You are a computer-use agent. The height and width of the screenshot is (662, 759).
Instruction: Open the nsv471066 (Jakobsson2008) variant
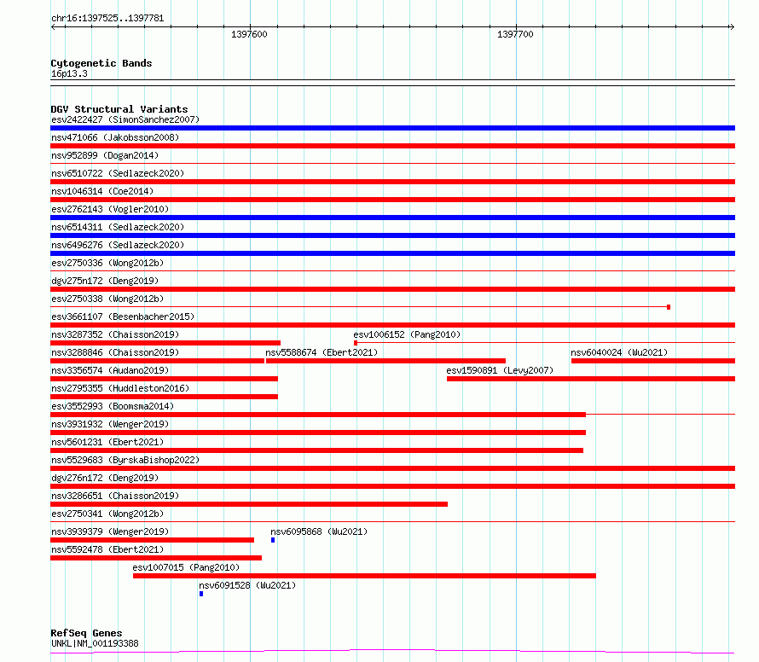(115, 137)
